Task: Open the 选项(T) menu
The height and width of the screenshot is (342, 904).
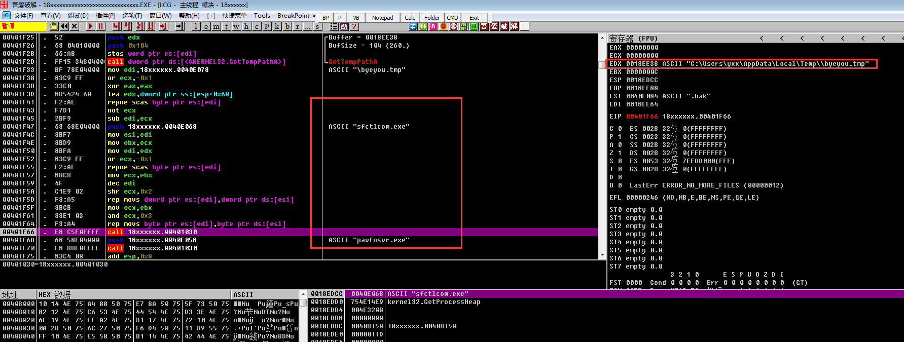Action: pyautogui.click(x=132, y=16)
